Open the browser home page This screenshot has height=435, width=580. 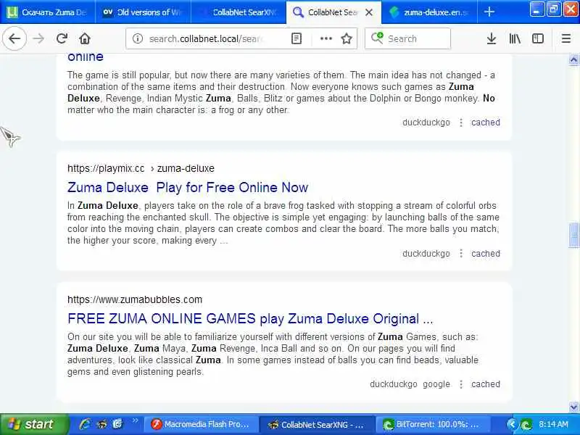coord(85,38)
